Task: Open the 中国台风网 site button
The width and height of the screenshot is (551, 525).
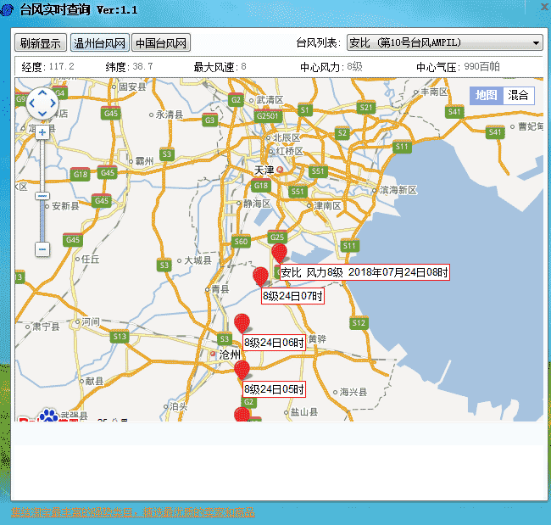Action: (161, 43)
